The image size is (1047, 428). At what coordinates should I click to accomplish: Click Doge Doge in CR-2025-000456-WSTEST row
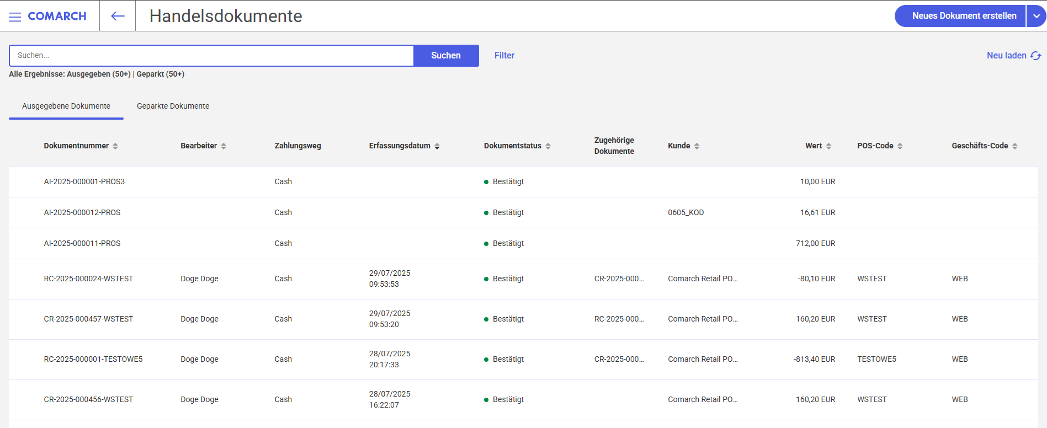point(199,399)
